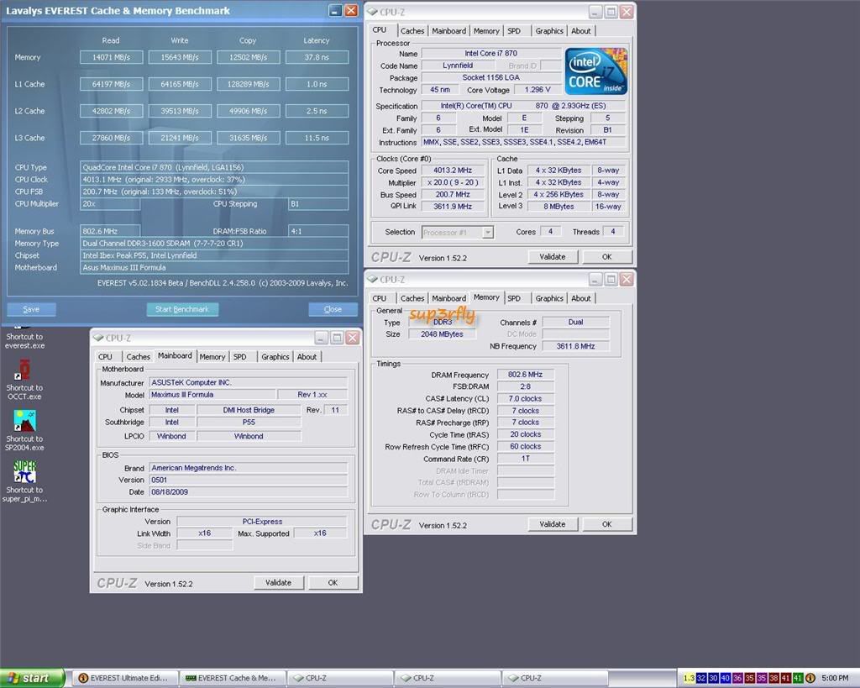
Task: Select the Graphics tab in CPU-Z Memory window
Action: (548, 298)
